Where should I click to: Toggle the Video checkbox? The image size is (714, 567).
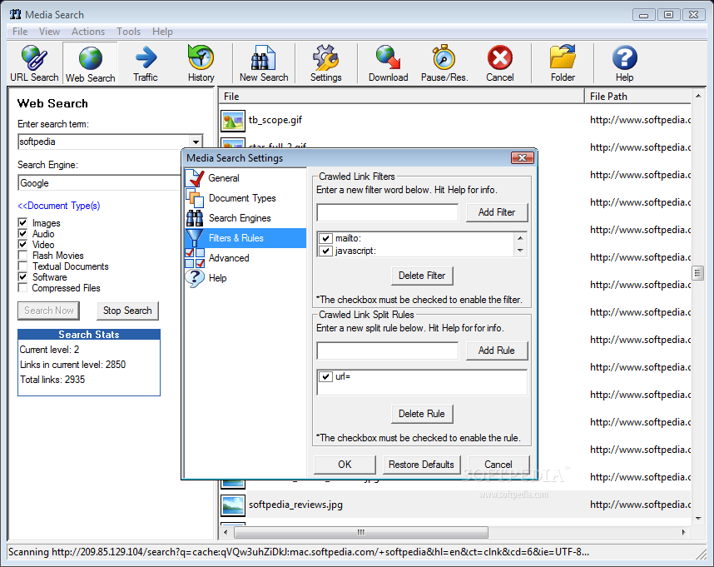[x=22, y=245]
